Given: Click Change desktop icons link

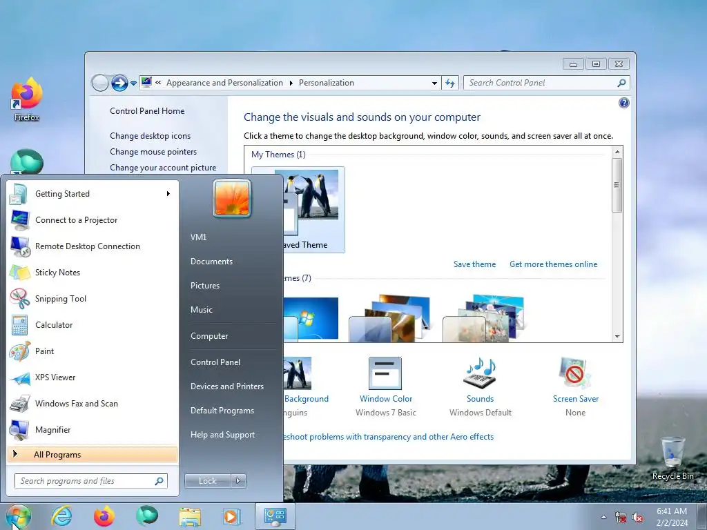Looking at the screenshot, I should [150, 136].
